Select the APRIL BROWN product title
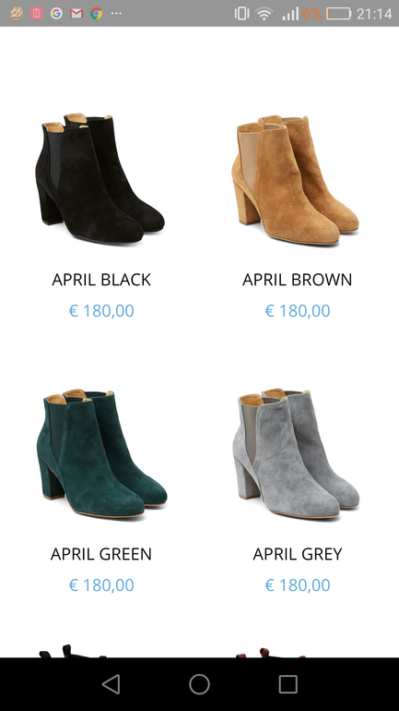The height and width of the screenshot is (711, 399). [298, 280]
